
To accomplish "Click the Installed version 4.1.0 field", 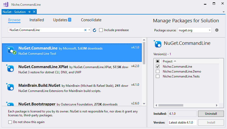I will tap(182, 114).
